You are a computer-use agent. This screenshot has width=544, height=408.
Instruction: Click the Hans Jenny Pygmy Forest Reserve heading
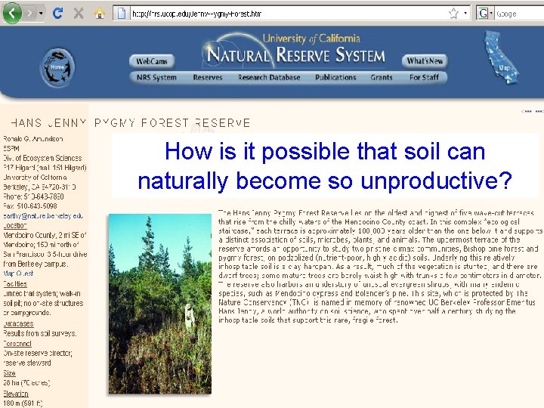(131, 123)
